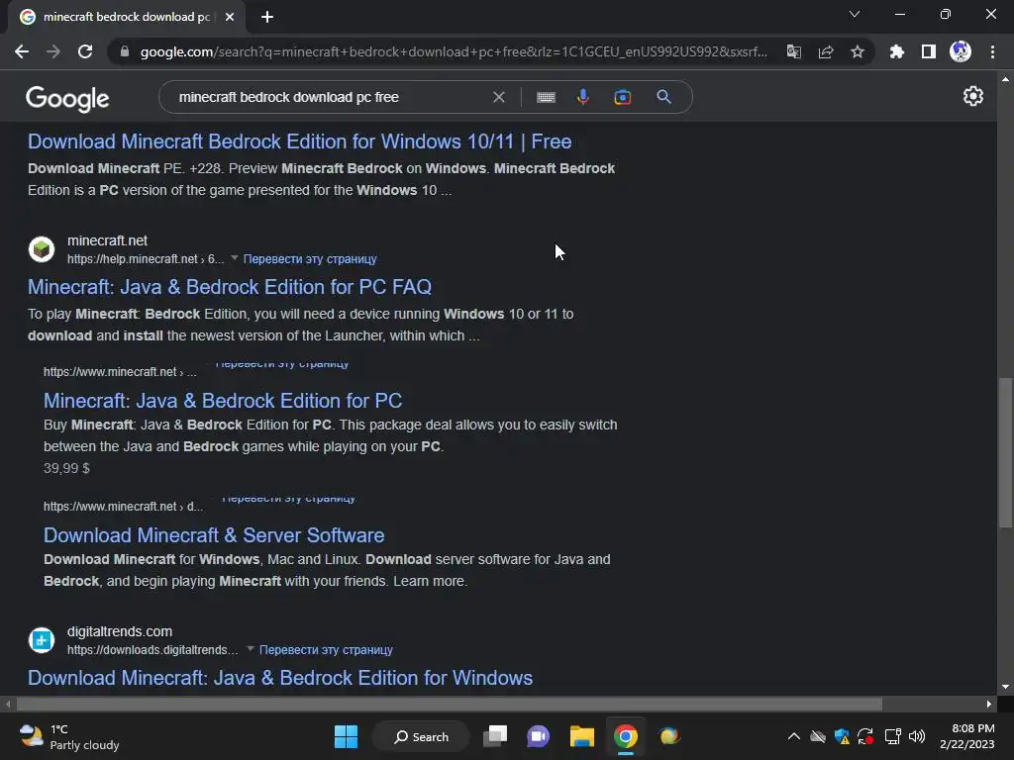Viewport: 1014px width, 760px height.
Task: Search by image with the camera icon
Action: pos(622,97)
